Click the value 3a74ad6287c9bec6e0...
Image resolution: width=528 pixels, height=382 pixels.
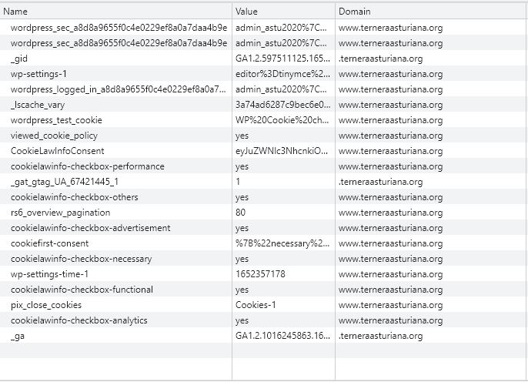(x=283, y=105)
